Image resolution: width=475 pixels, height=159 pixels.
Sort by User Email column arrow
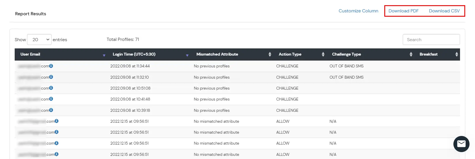point(104,55)
